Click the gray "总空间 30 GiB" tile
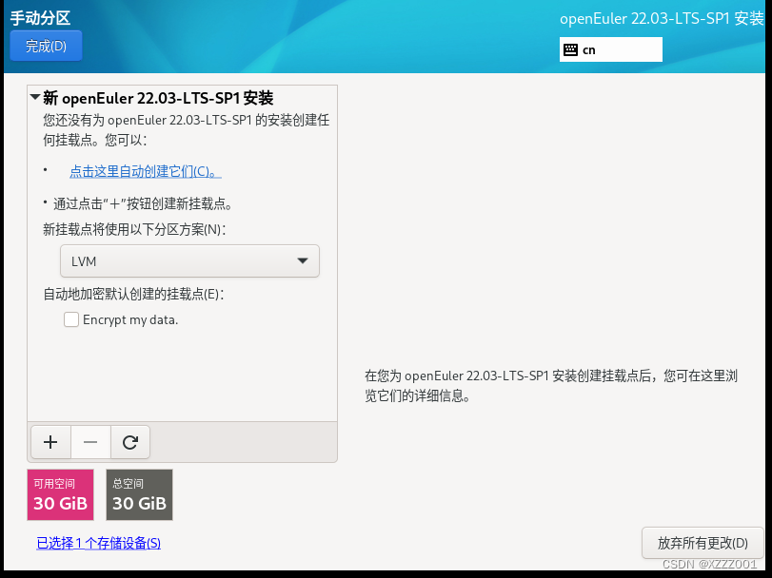Image resolution: width=772 pixels, height=578 pixels. tap(139, 494)
